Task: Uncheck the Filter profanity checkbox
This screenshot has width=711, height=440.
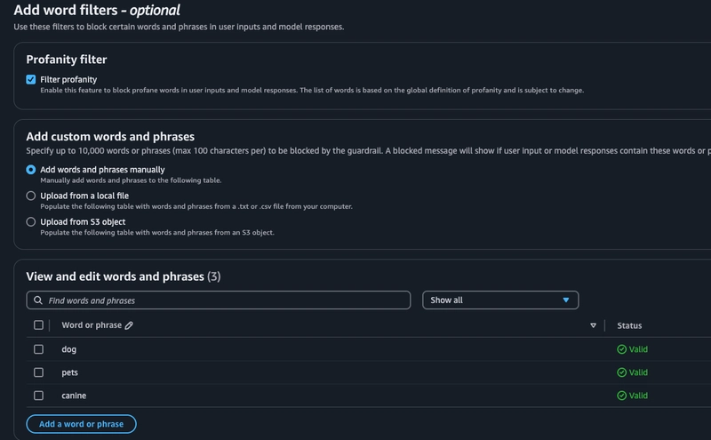Action: coord(31,79)
